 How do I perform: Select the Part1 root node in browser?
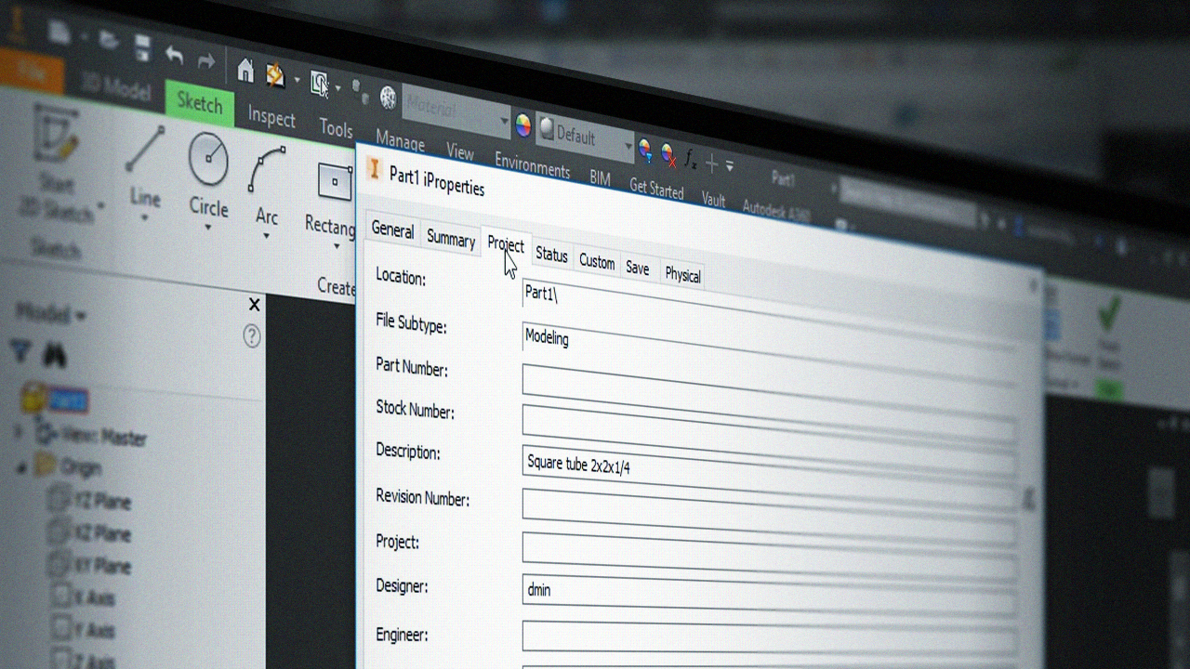coord(56,400)
